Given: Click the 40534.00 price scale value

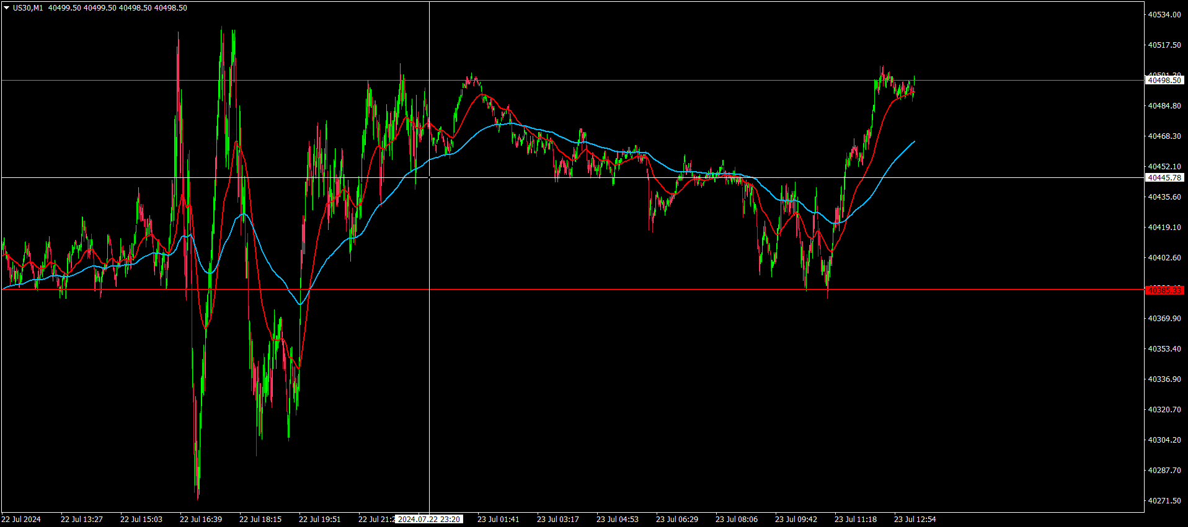Looking at the screenshot, I should pyautogui.click(x=1164, y=15).
